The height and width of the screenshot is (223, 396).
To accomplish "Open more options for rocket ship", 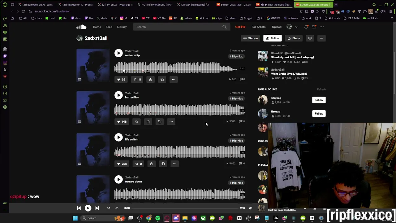I will [x=174, y=80].
